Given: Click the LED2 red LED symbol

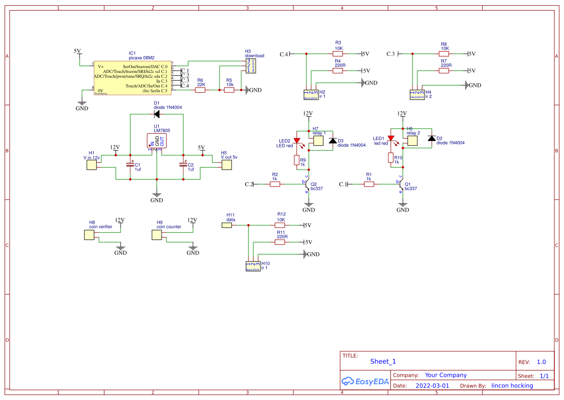Looking at the screenshot, I should click(296, 141).
